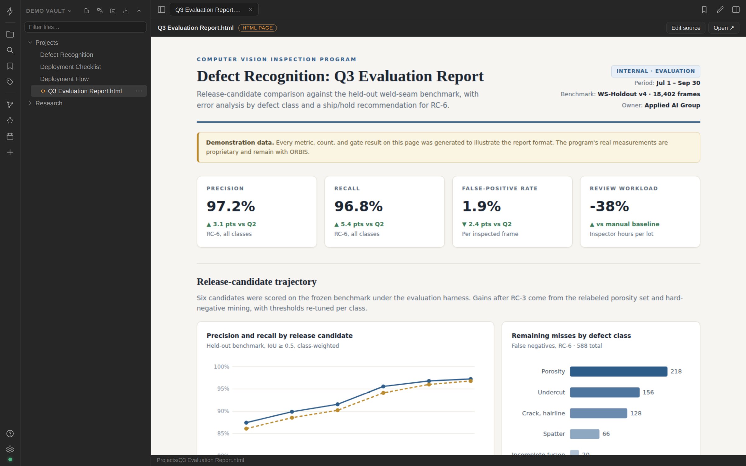Click the plus icon in the left rail

coord(10,152)
